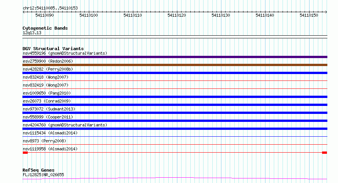Image resolution: width=338 pixels, height=183 pixels.
Task: Click the thin blue nsv1115434 line
Action: coord(175,136)
